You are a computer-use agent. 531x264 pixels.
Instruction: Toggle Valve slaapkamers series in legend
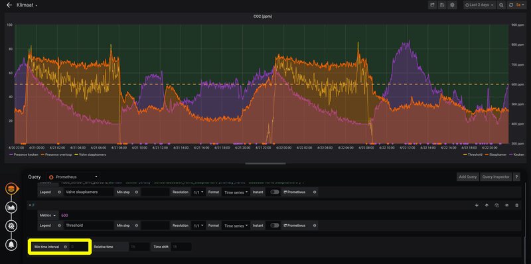click(92, 155)
